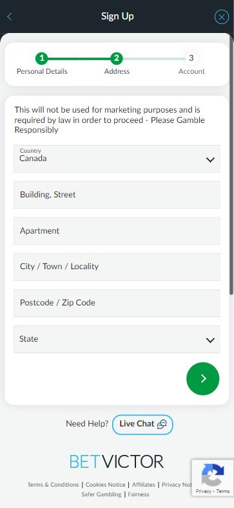The image size is (234, 508).
Task: Click the chevron in the Country field
Action: (210, 160)
